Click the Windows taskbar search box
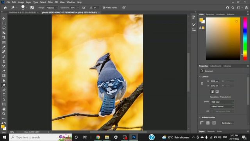Image resolution: width=250 pixels, height=141 pixels. pyautogui.click(x=40, y=137)
